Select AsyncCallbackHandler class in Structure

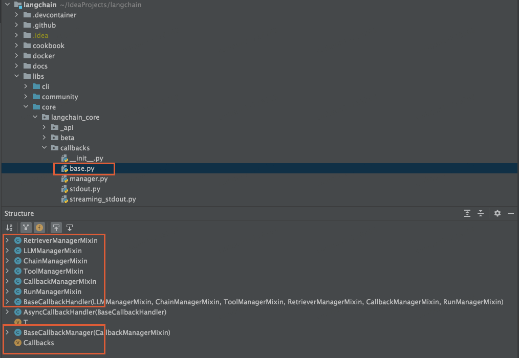pyautogui.click(x=95, y=312)
